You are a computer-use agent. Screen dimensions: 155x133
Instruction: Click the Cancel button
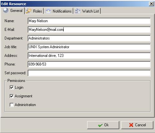point(137,125)
